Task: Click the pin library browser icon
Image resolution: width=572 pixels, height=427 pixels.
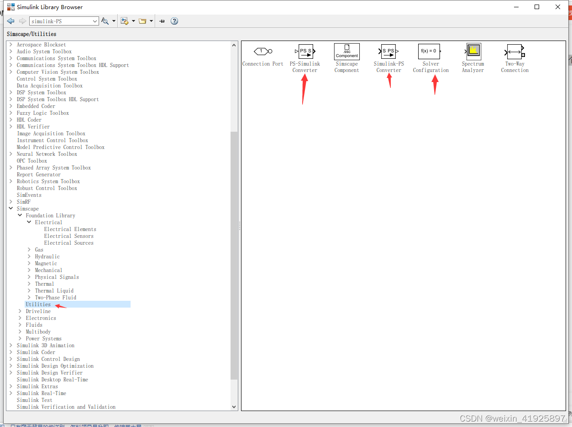Action: pos(162,21)
